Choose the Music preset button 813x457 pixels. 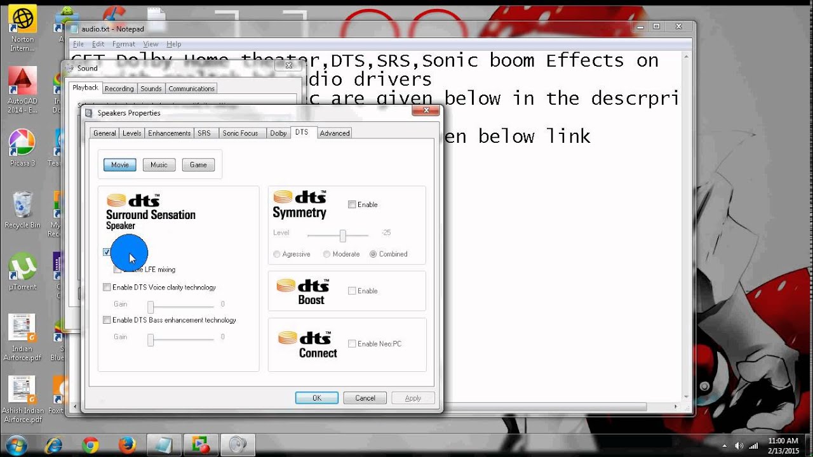pyautogui.click(x=159, y=165)
